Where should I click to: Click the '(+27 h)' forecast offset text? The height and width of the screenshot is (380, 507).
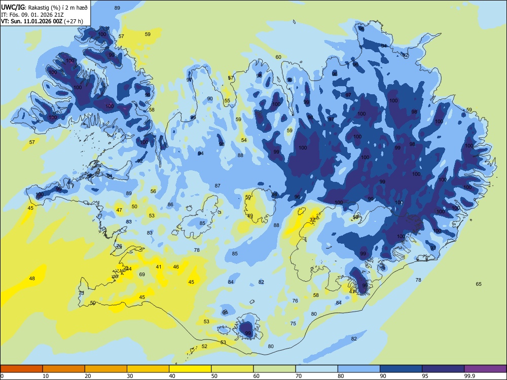tap(74, 22)
